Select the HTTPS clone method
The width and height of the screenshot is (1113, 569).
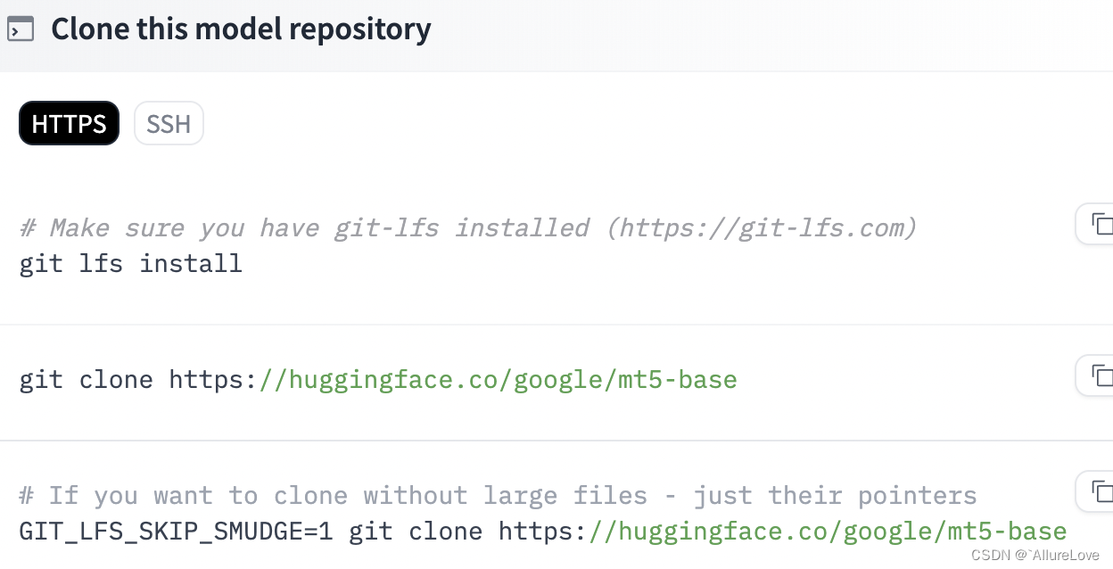(x=69, y=123)
